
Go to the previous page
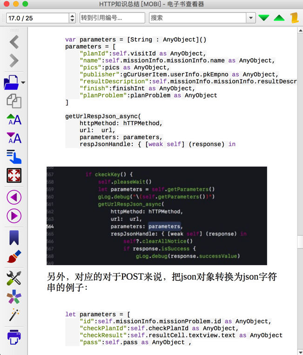(x=14, y=197)
